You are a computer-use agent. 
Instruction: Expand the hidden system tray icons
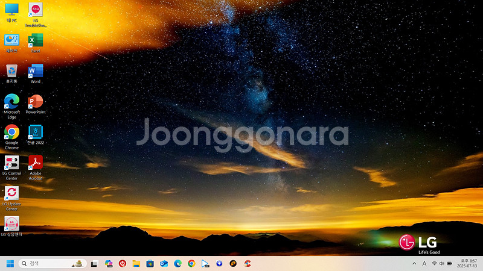click(414, 264)
